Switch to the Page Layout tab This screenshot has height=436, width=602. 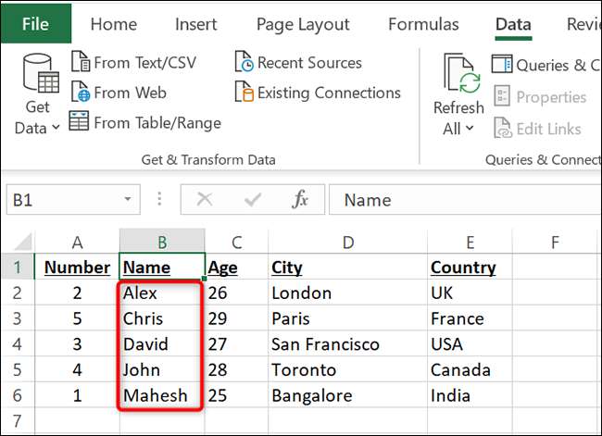(x=303, y=24)
